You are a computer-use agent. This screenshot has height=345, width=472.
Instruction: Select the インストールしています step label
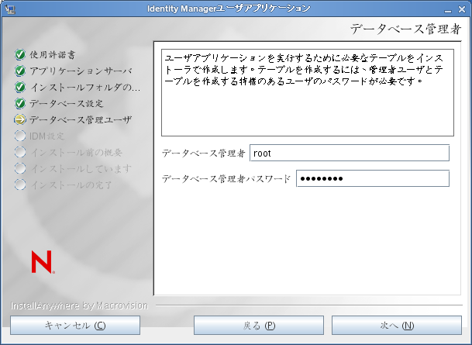click(x=81, y=168)
